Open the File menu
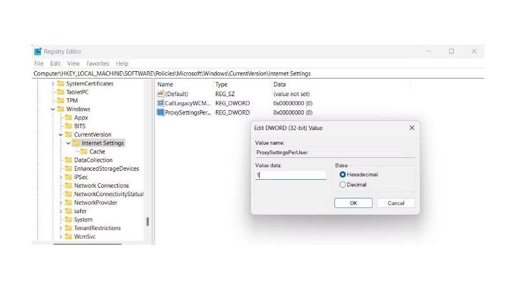This screenshot has height=290, width=516. 39,63
